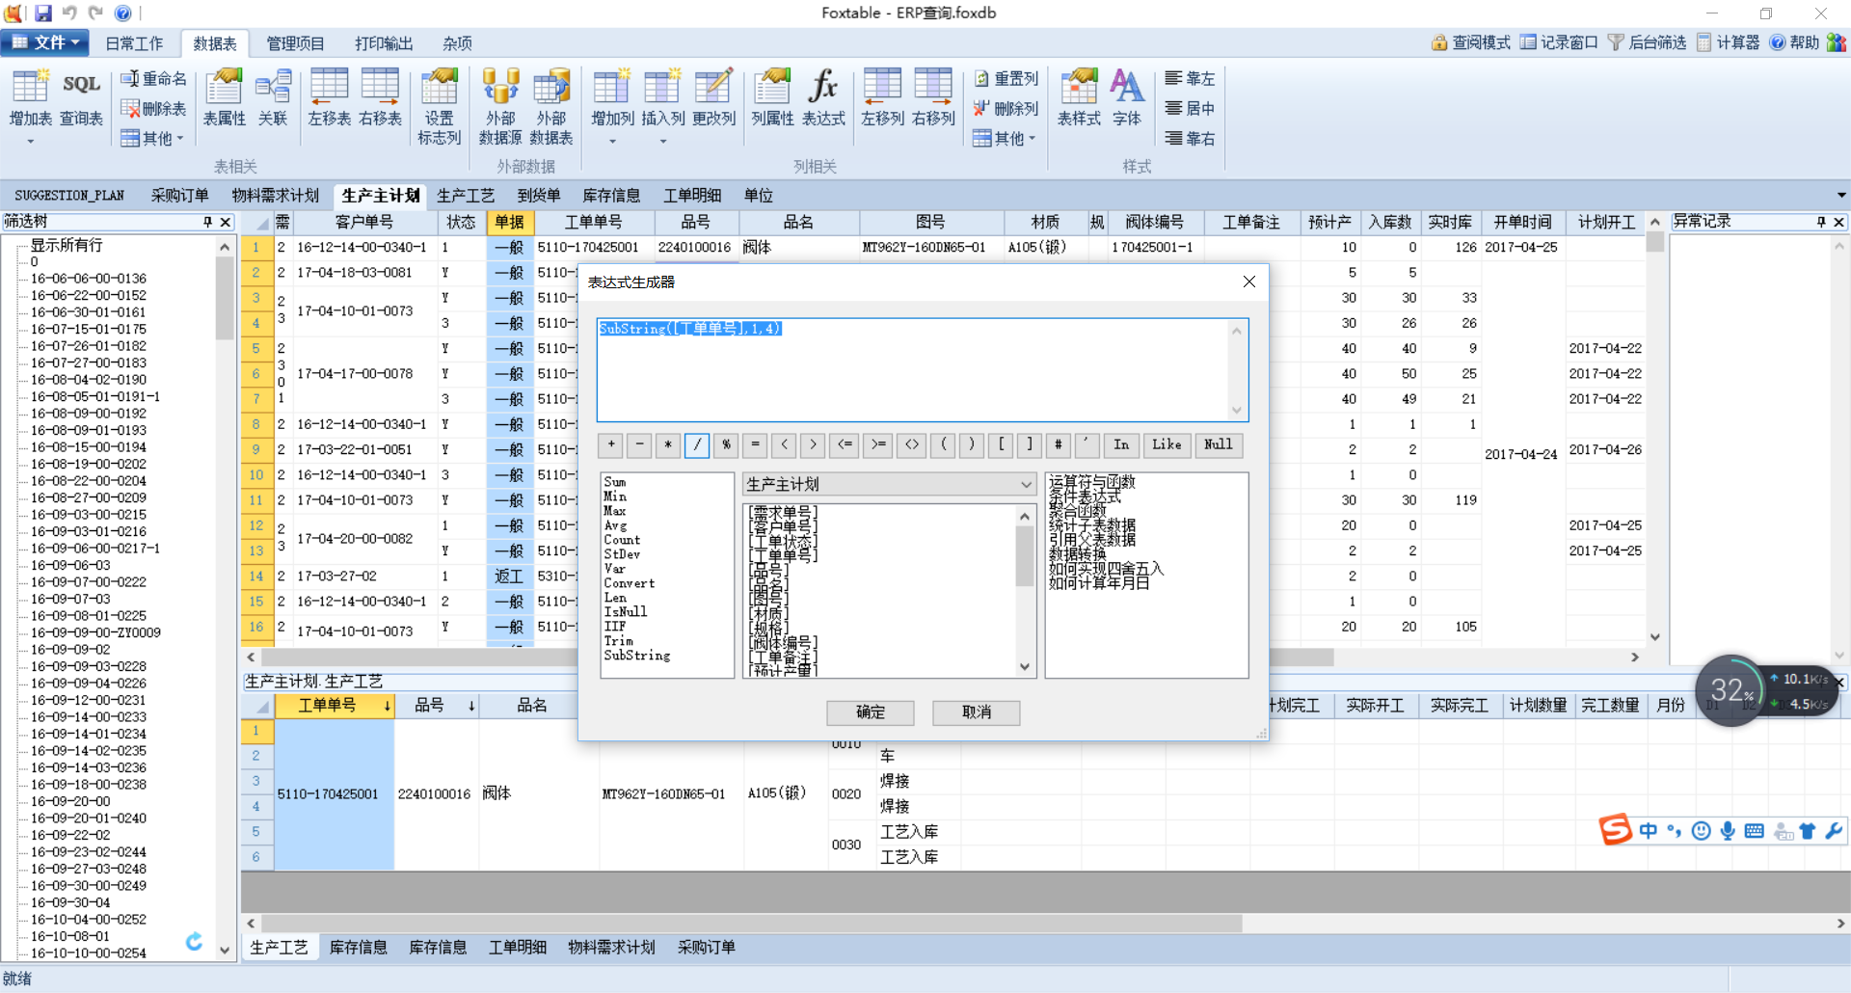The image size is (1851, 993).
Task: Open the SQL 查询表 tool
Action: click(81, 98)
